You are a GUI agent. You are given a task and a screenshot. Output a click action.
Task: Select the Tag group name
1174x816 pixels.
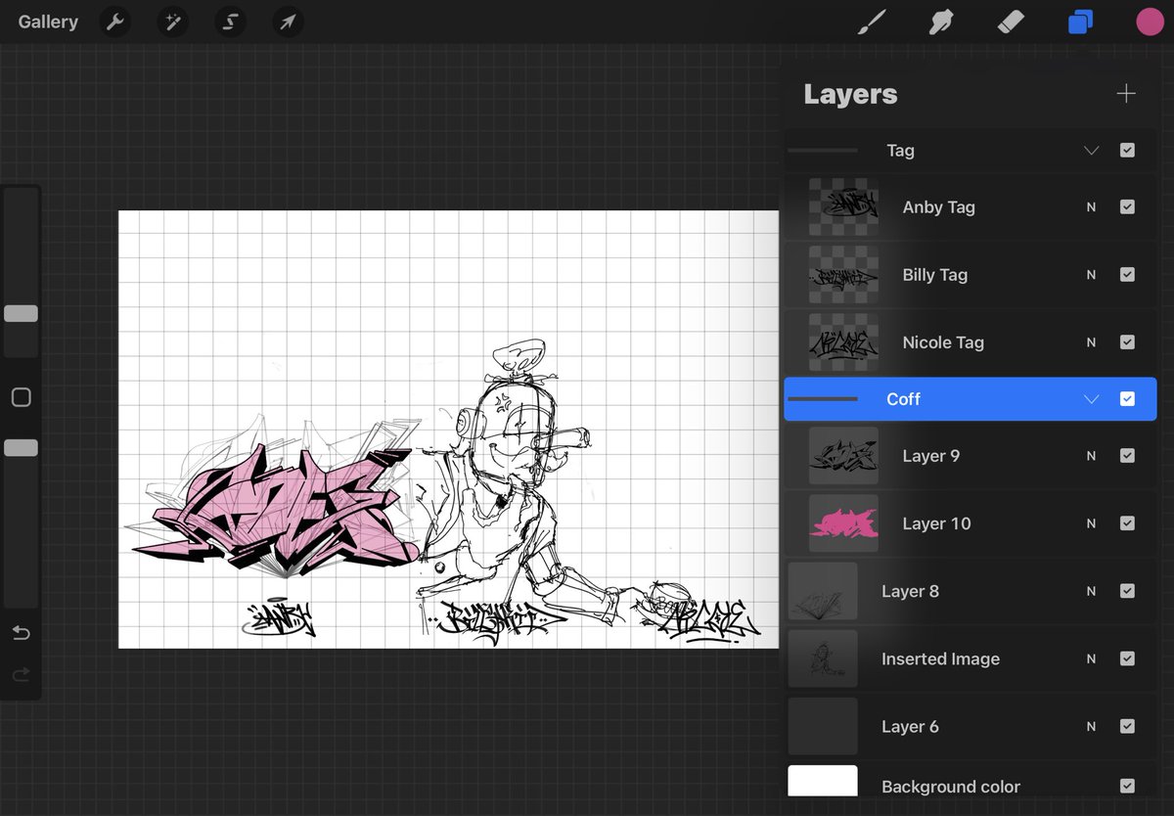tap(900, 151)
